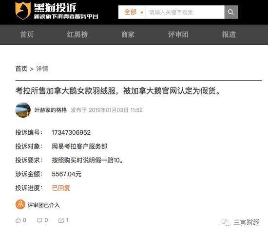Like the complaint with thumbs-up icon
Viewport: 268px width, 234px height.
coord(18,220)
